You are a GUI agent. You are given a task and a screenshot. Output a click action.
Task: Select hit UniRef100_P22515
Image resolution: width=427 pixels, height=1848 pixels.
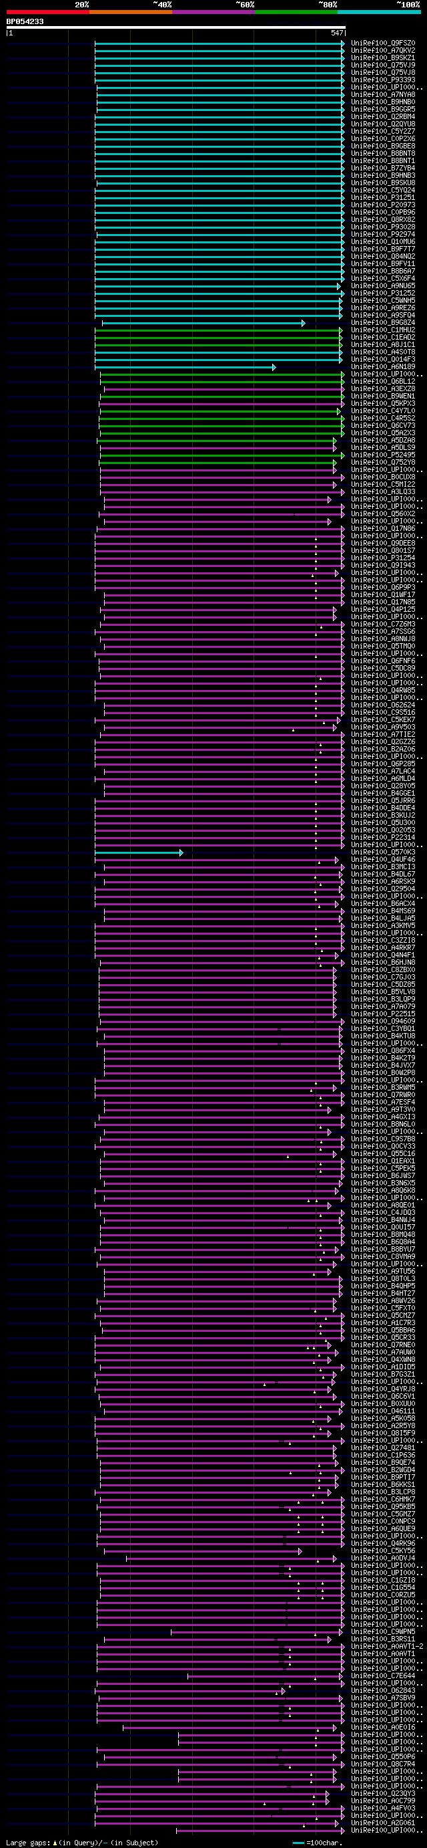[382, 1014]
